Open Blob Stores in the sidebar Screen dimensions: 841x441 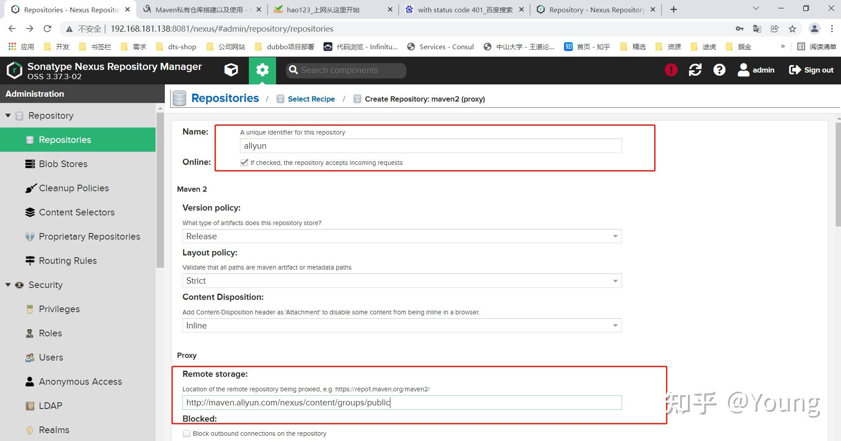click(63, 164)
